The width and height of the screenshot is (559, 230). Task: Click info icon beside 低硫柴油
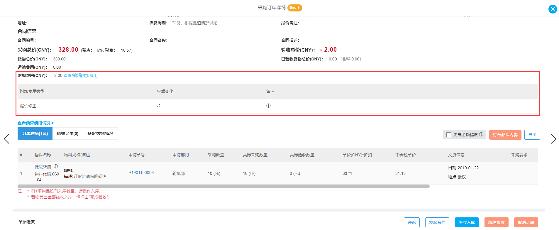click(56, 166)
